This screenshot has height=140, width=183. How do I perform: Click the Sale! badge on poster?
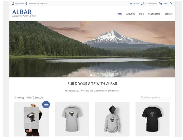click(x=46, y=105)
